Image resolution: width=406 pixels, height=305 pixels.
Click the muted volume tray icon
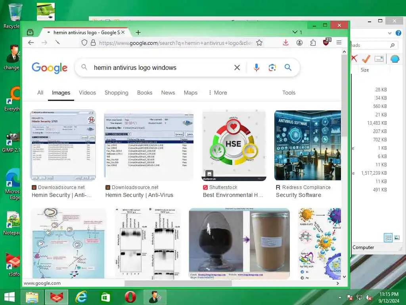point(368,297)
